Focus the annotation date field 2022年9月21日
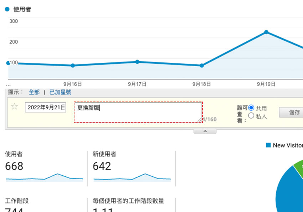Viewport: 303px width, 212px height. (45, 107)
